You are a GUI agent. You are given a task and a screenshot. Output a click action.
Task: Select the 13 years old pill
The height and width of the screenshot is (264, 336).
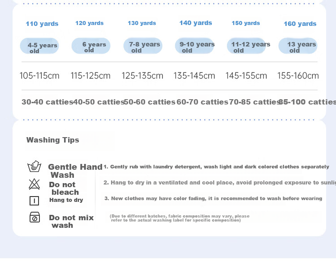(x=298, y=46)
